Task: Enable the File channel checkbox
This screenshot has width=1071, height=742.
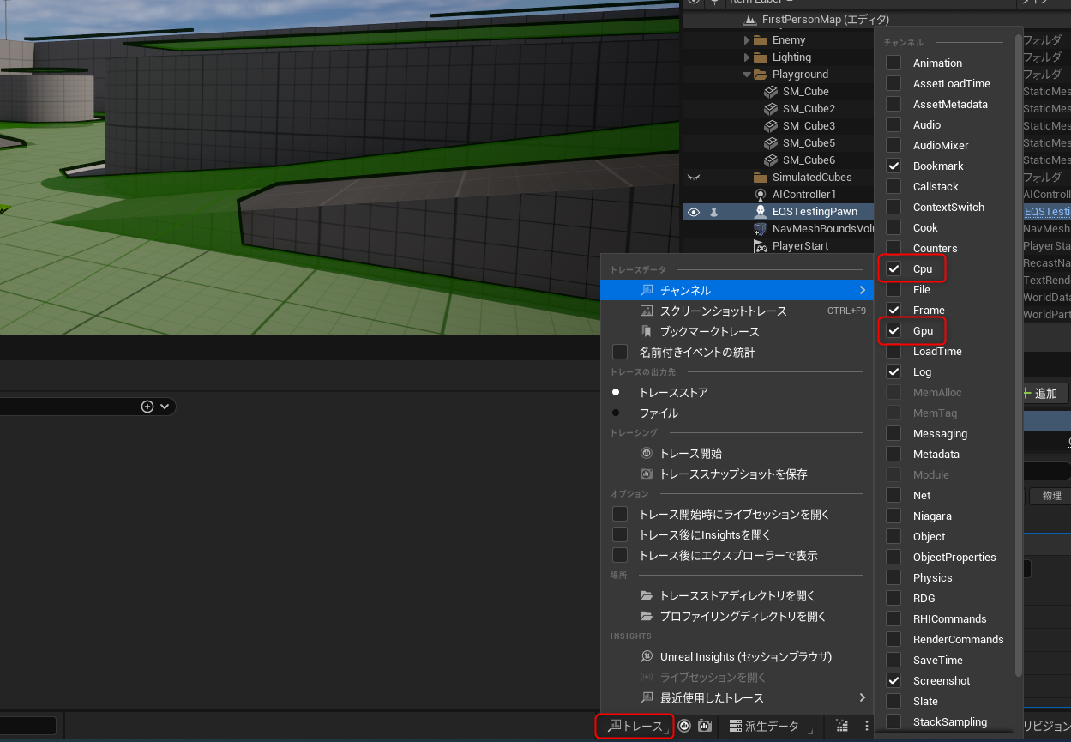Action: coord(894,289)
